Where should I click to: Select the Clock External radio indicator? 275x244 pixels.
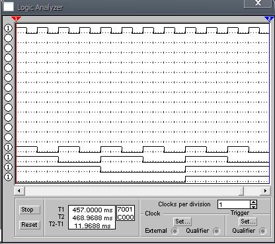tap(175, 231)
